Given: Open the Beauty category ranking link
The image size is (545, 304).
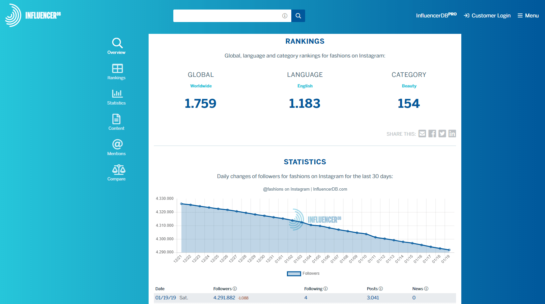Looking at the screenshot, I should coord(409,86).
